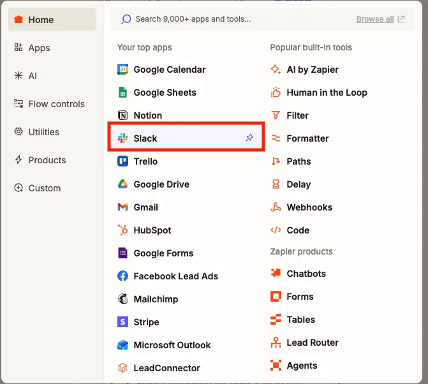Choose the Notion label
Image resolution: width=428 pixels, height=384 pixels.
[x=148, y=115]
